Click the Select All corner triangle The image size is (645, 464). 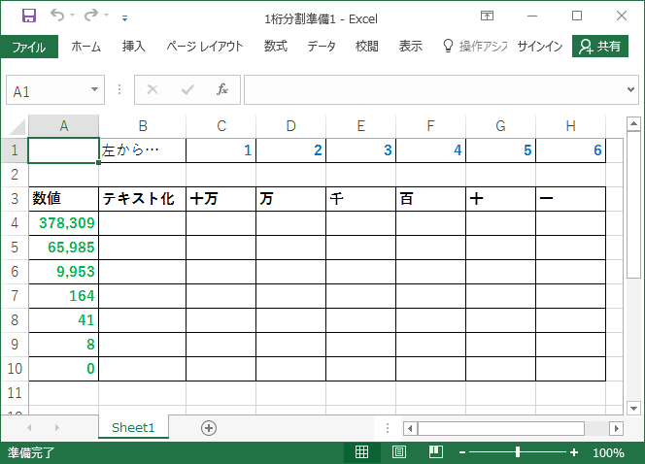17,126
